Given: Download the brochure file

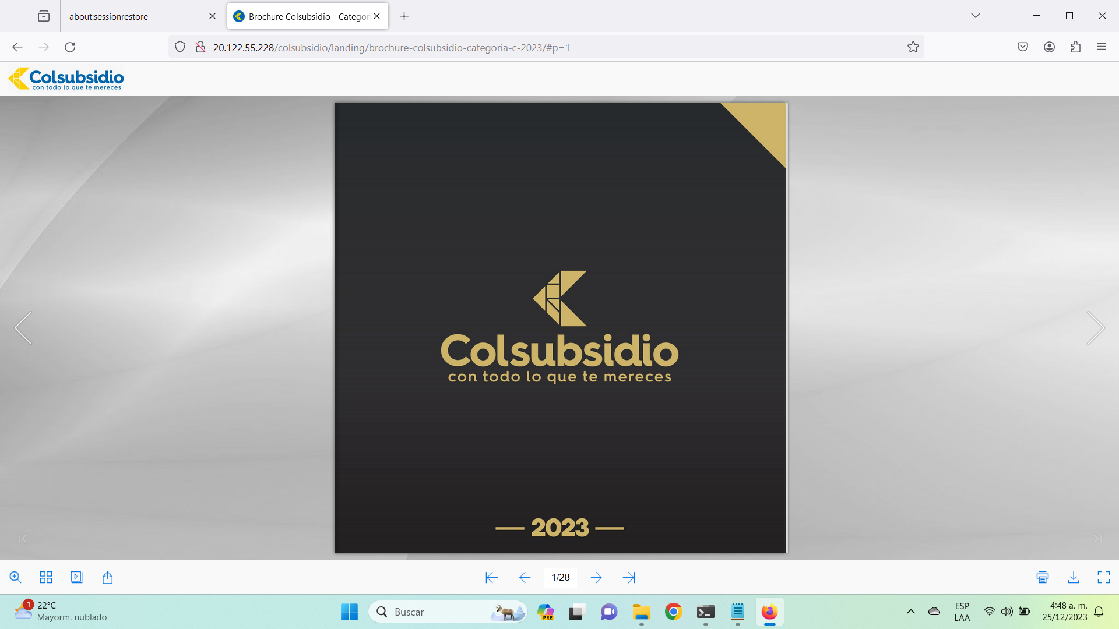Looking at the screenshot, I should click(1074, 577).
